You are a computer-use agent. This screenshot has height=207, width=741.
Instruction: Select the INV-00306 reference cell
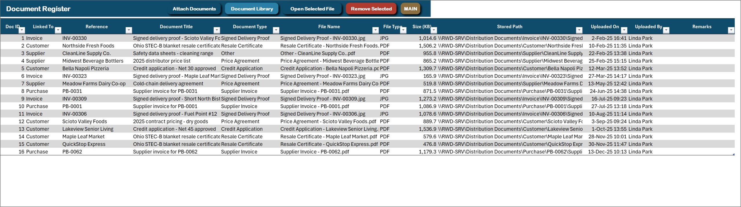[97, 114]
